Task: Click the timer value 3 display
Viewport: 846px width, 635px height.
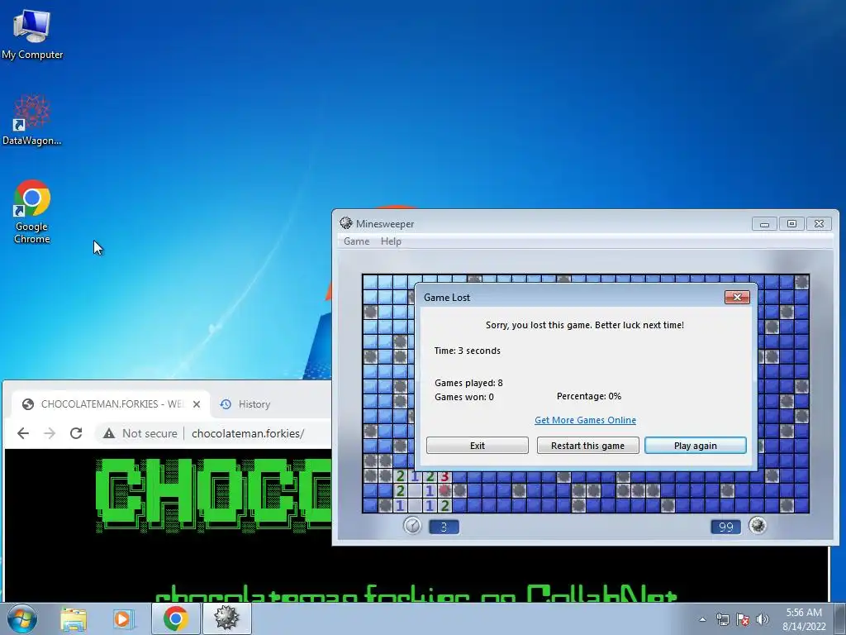Action: click(444, 527)
